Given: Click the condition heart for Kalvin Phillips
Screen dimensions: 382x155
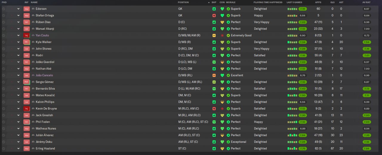Looking at the screenshot, I should click(222, 102).
